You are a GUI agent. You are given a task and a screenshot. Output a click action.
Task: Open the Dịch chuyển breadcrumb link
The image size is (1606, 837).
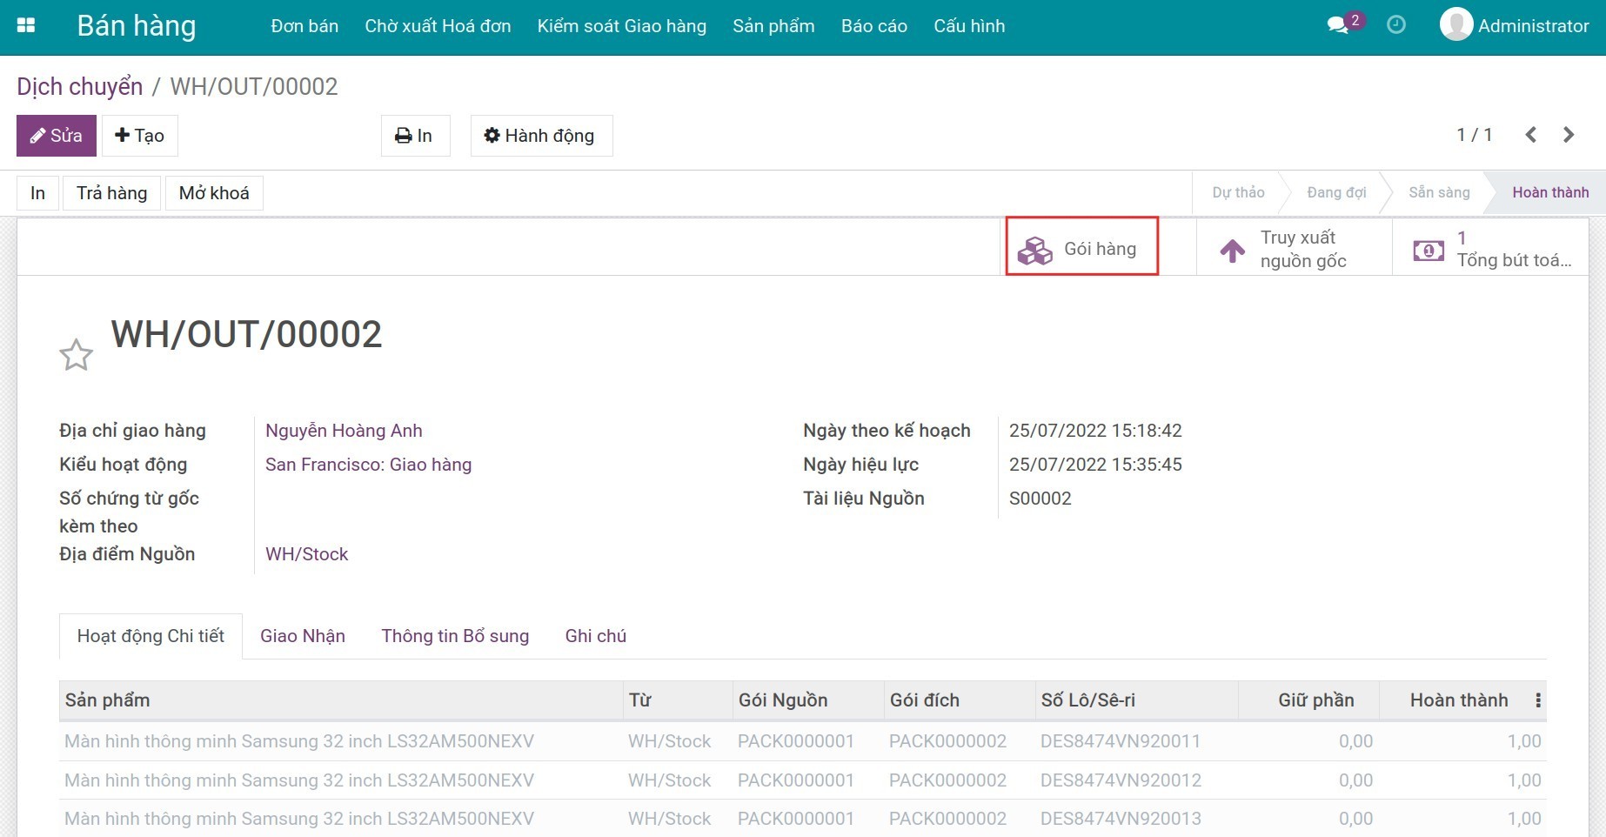(x=80, y=87)
